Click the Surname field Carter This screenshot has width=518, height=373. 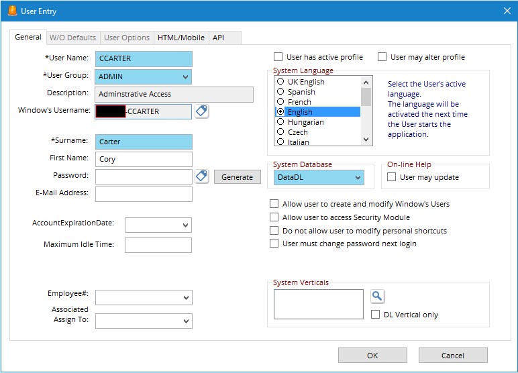point(144,142)
